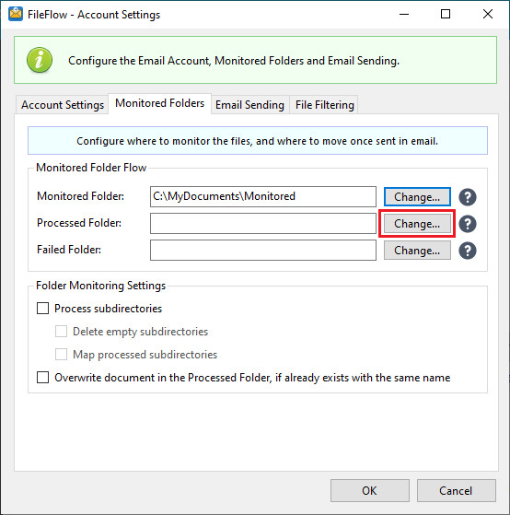
Task: Confirm settings with the OK button
Action: click(x=370, y=490)
